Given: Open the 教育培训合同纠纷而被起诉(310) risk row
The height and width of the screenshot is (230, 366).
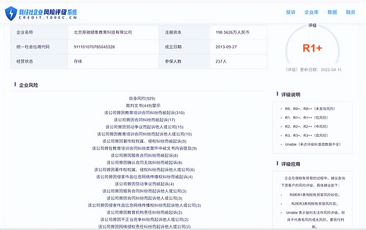Looking at the screenshot, I should (x=144, y=113).
